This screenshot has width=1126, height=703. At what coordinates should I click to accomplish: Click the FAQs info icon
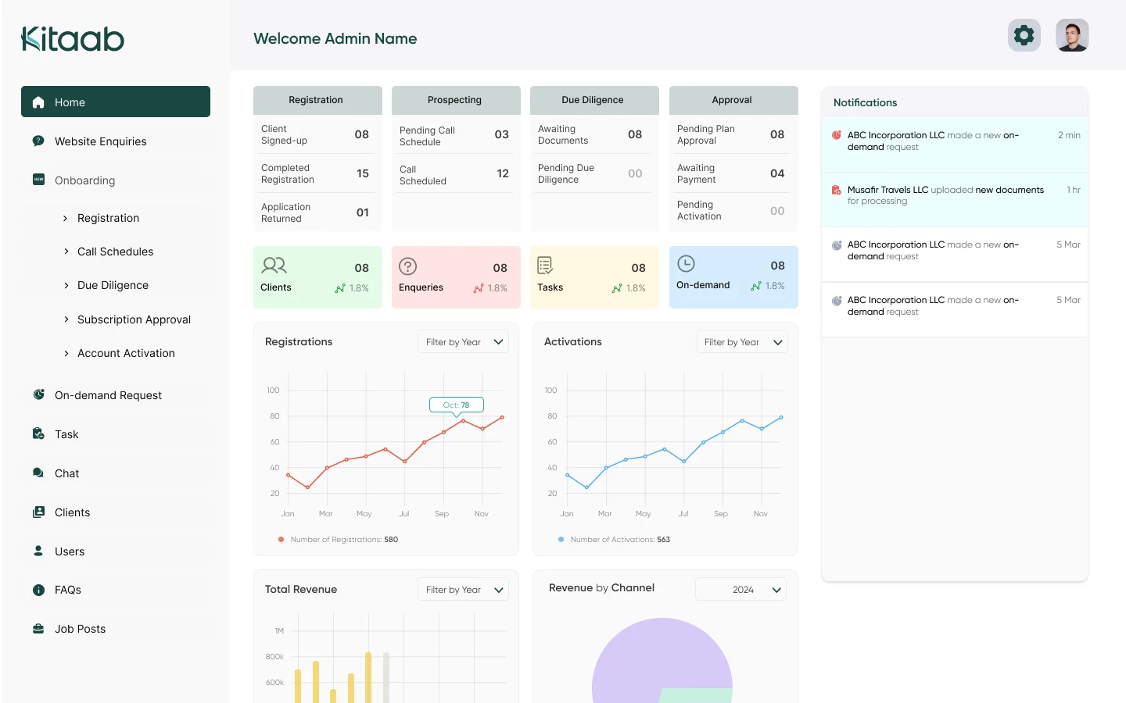click(38, 590)
